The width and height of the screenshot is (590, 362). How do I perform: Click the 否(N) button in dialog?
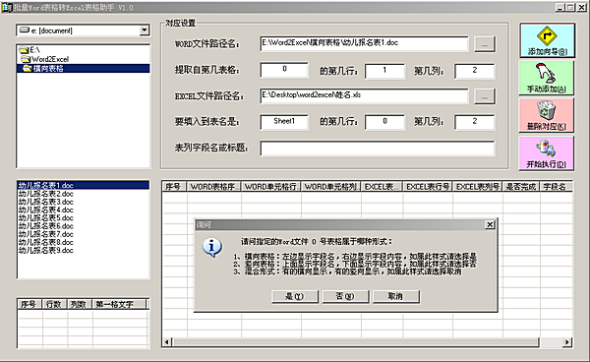345,296
